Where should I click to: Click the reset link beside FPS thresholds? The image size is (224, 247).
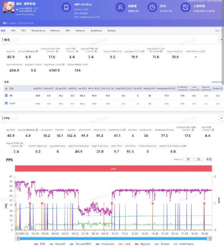click(209, 159)
